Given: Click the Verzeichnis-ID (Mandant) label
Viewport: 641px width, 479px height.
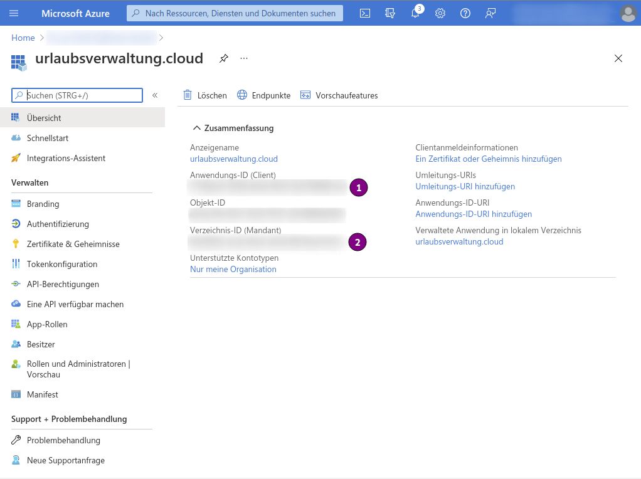Looking at the screenshot, I should [235, 230].
